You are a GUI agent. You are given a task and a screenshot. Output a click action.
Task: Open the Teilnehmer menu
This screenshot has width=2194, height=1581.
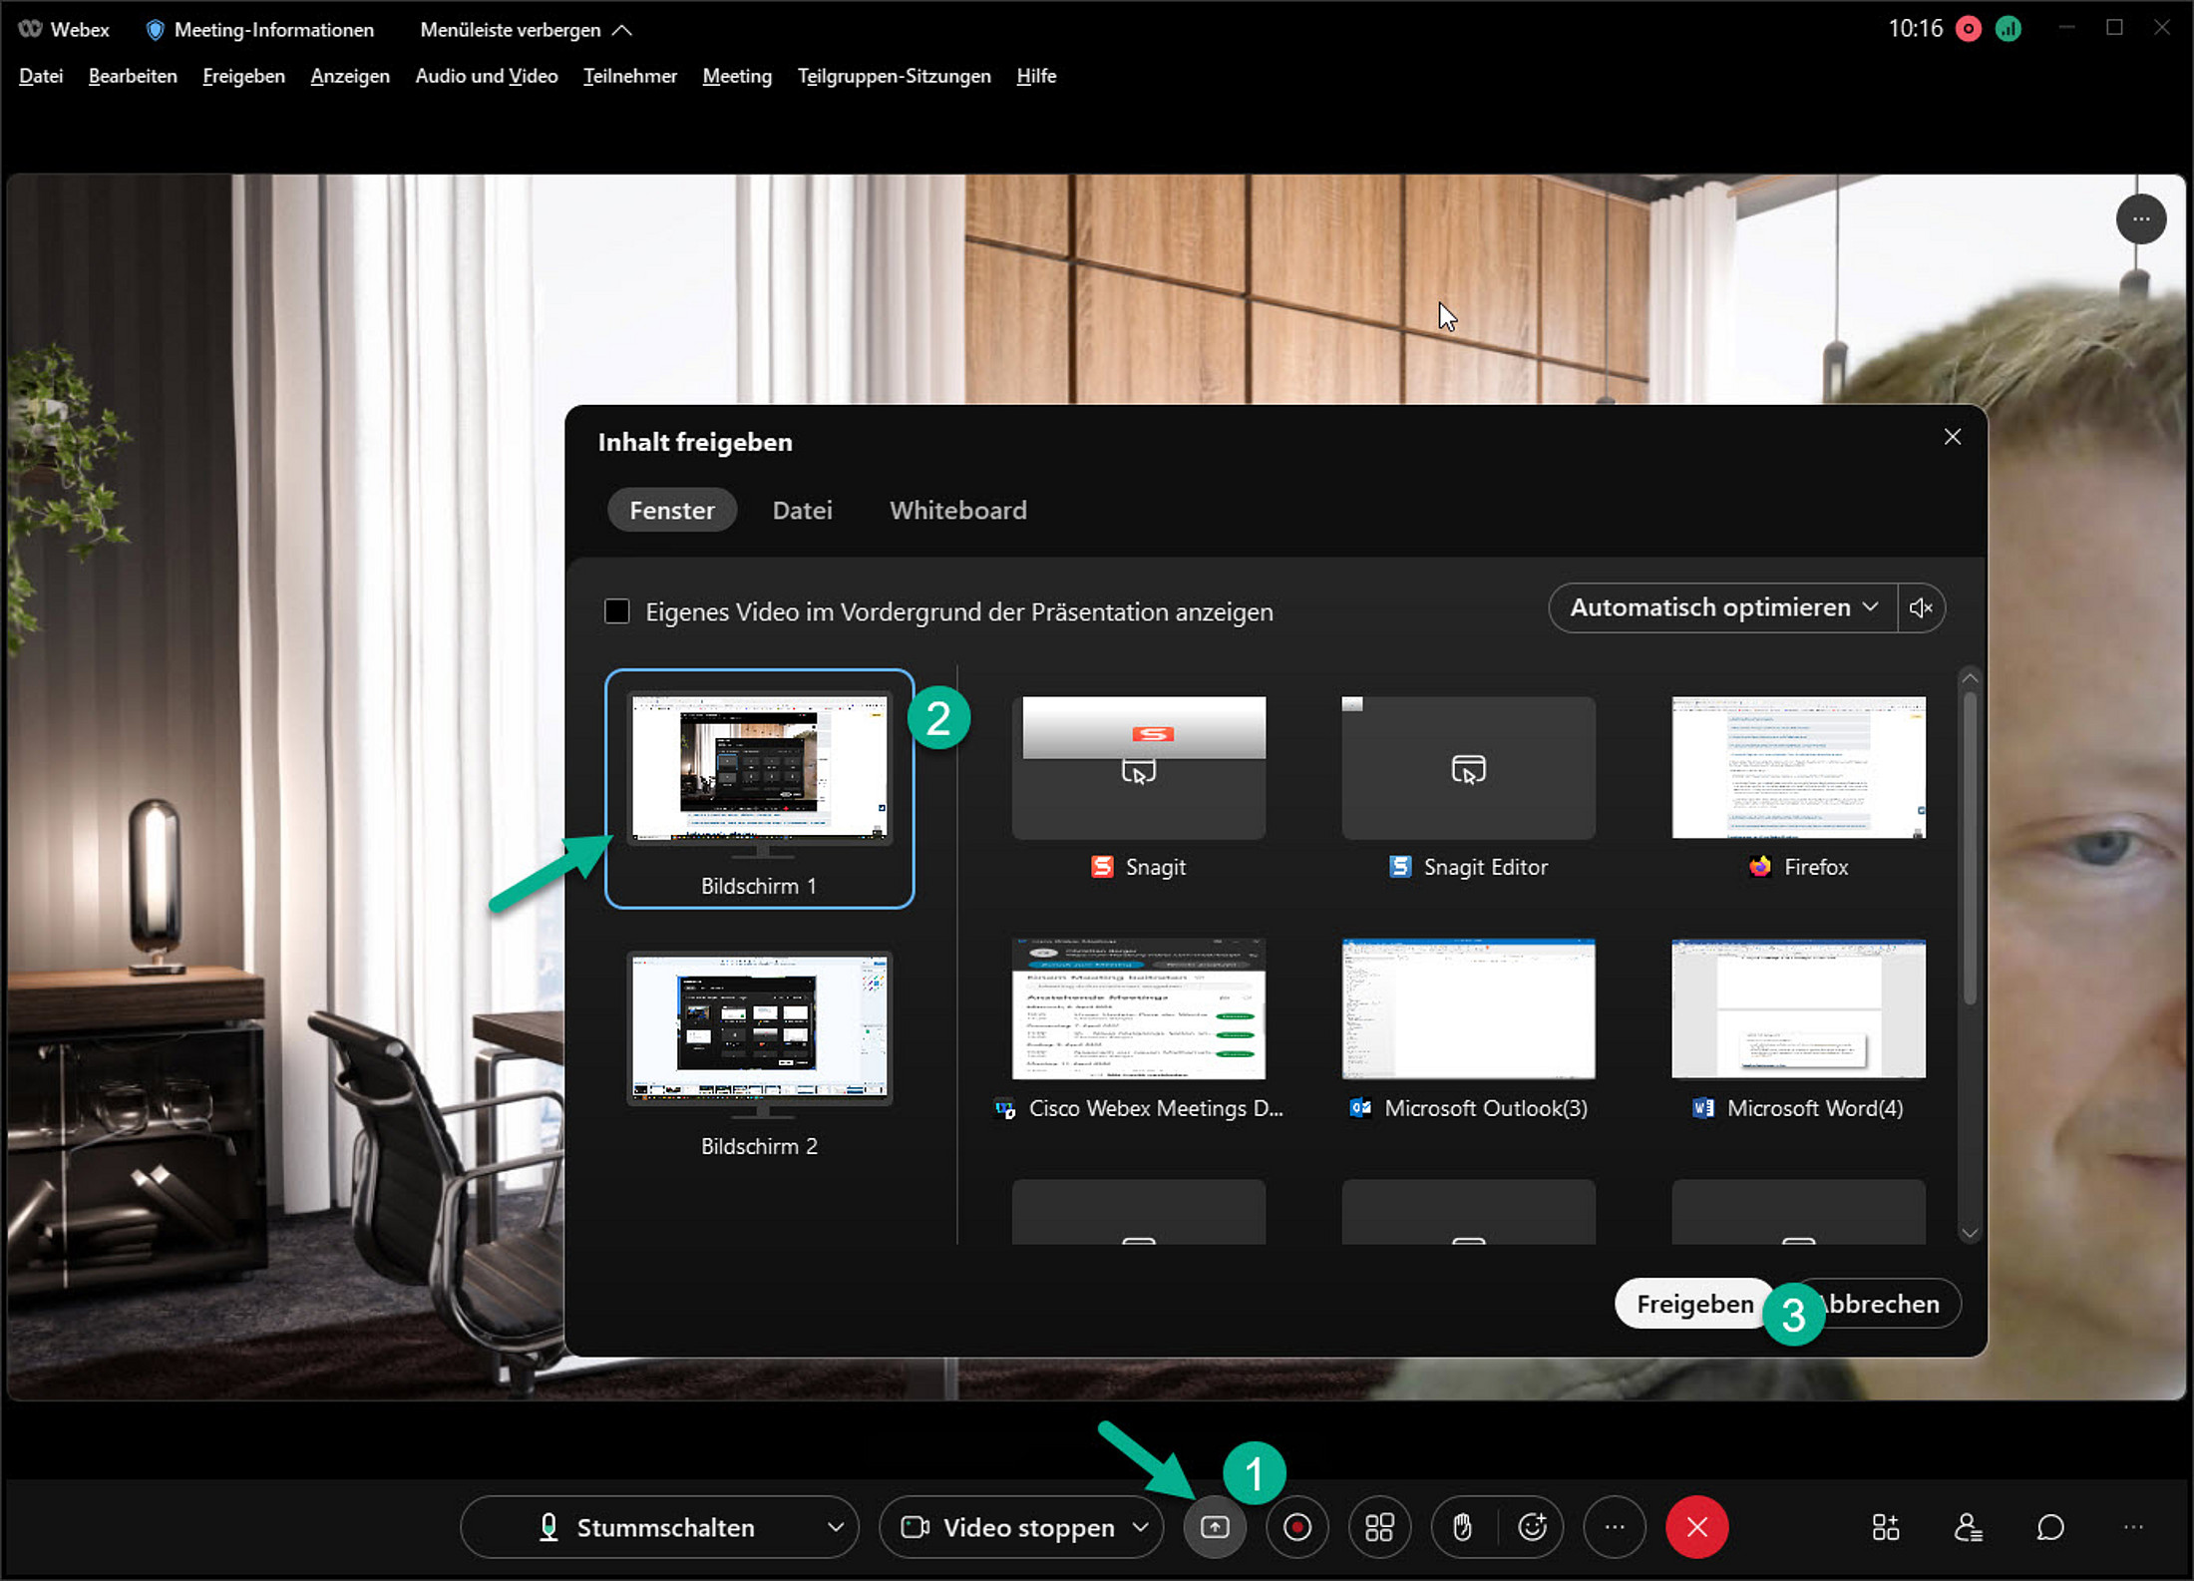(629, 76)
